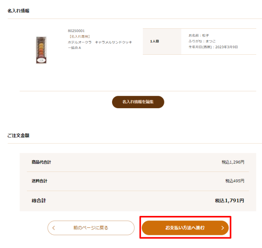Click the 生年月日 2023年3月9日 line
262x248 pixels.
click(213, 47)
